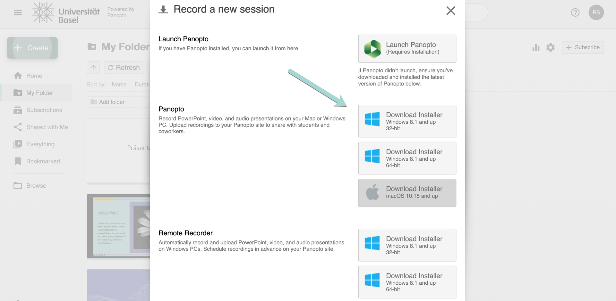Download Remote Recorder 64-bit installer
The image size is (616, 301).
407,282
